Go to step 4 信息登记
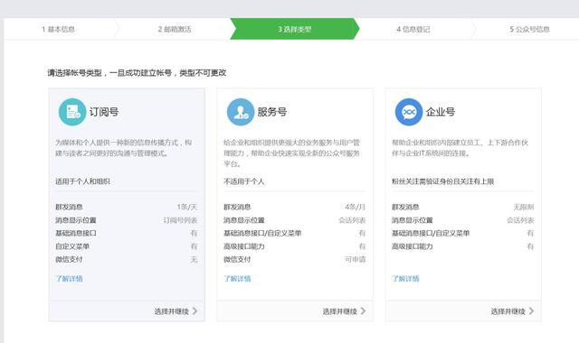The height and width of the screenshot is (343, 579). click(413, 29)
